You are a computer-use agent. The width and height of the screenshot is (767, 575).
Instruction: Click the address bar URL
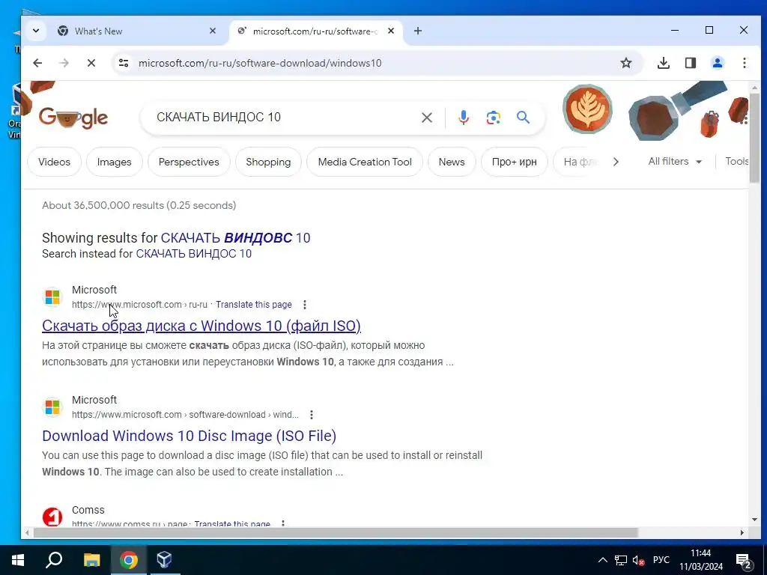[260, 63]
